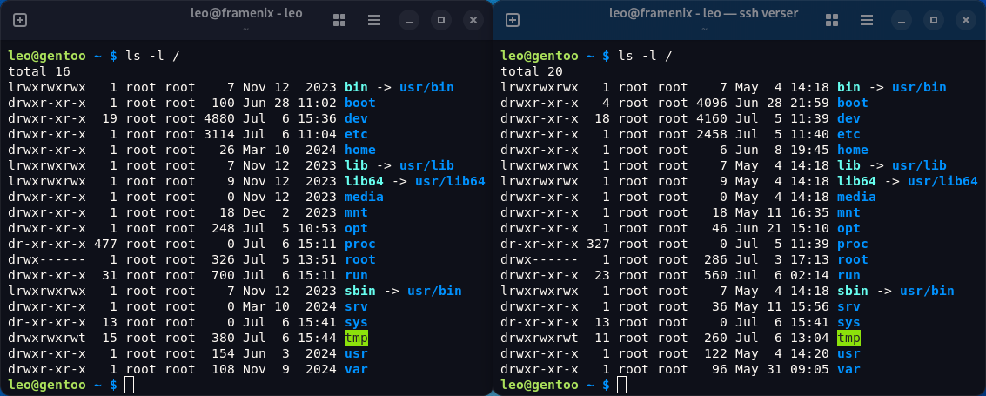986x396 pixels.
Task: Click the 'var' entry in the left terminal
Action: (356, 370)
